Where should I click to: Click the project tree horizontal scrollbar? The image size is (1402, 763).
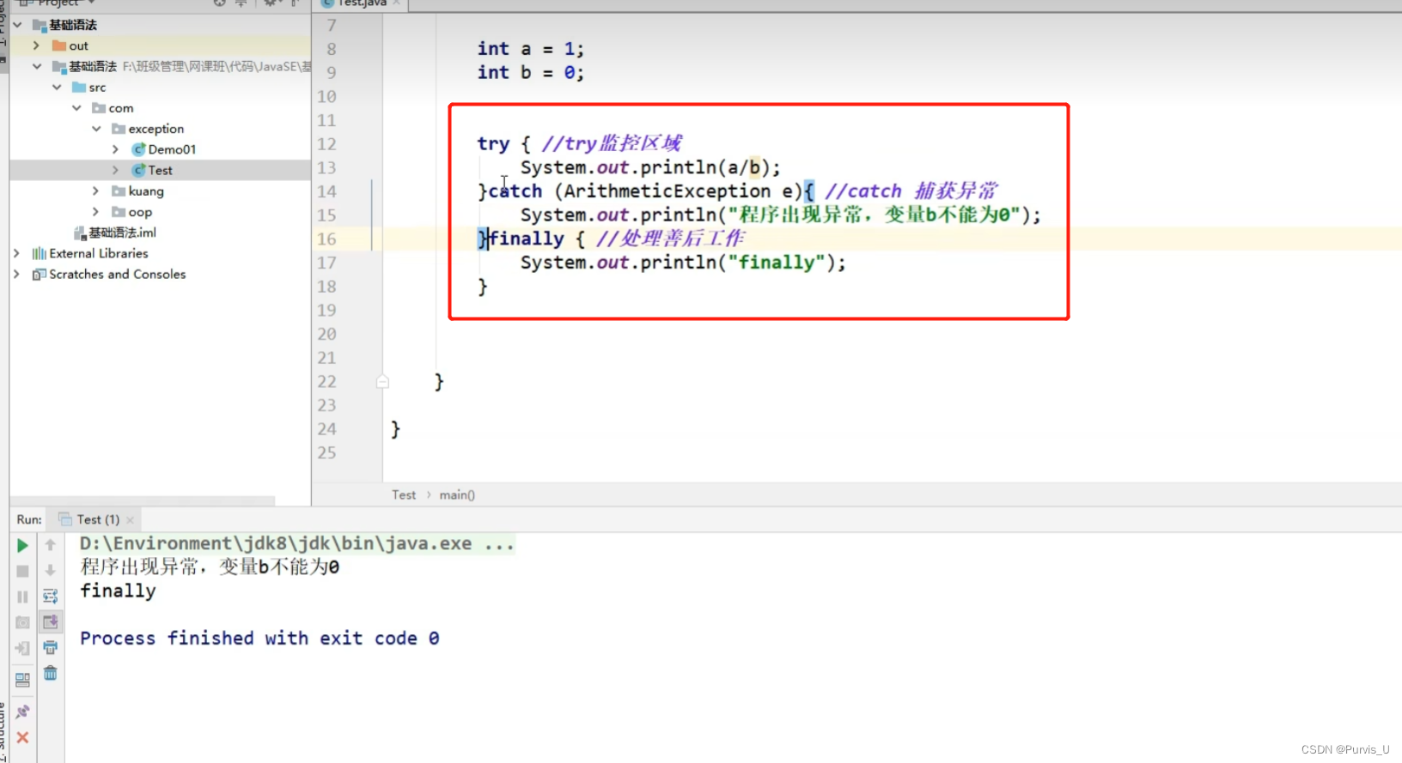pyautogui.click(x=142, y=500)
